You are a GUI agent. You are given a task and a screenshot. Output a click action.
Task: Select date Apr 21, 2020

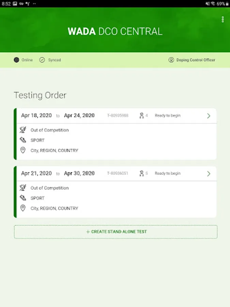click(x=36, y=173)
